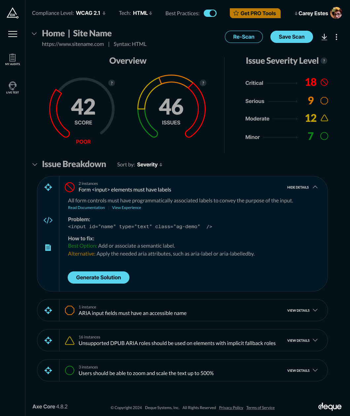
Task: Open help for the Issues gauge
Action: (203, 83)
